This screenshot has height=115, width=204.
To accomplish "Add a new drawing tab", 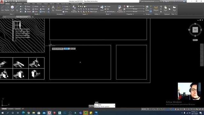I will pyautogui.click(x=33, y=17).
